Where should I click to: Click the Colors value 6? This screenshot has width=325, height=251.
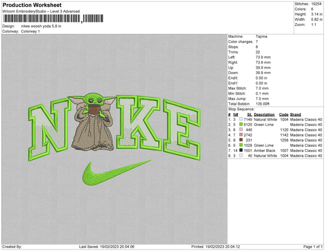click(312, 9)
